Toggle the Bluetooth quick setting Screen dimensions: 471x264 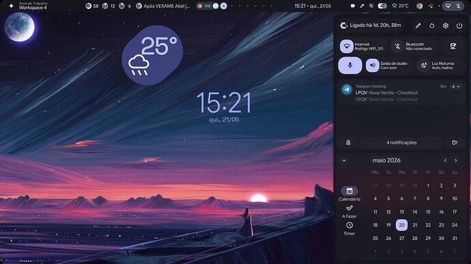[x=398, y=46]
